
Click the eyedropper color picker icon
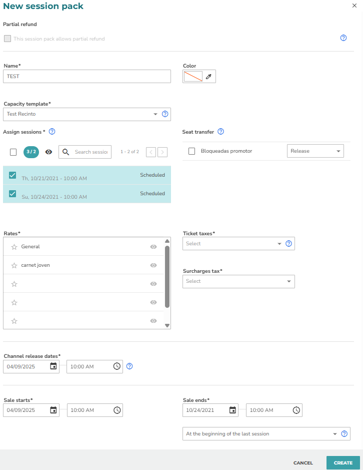[209, 77]
